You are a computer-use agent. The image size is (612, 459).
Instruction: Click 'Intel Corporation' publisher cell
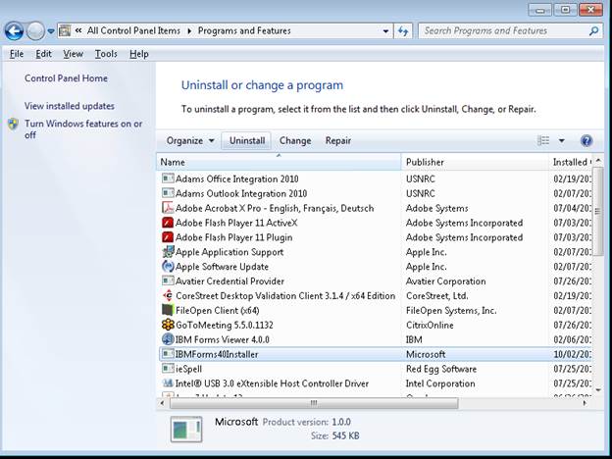click(x=440, y=383)
